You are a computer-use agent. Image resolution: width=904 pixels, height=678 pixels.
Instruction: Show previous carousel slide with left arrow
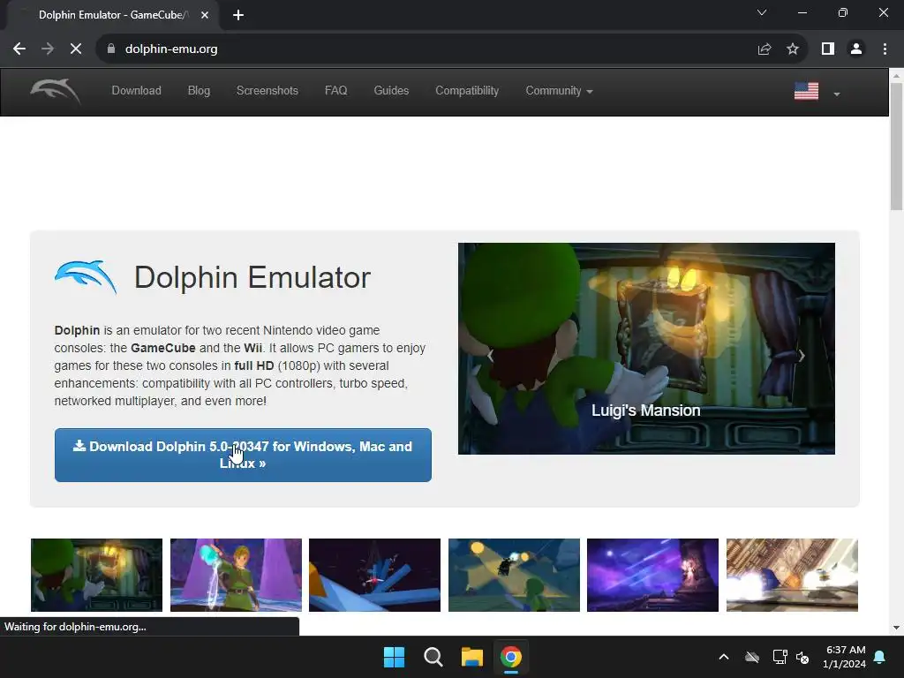point(490,356)
